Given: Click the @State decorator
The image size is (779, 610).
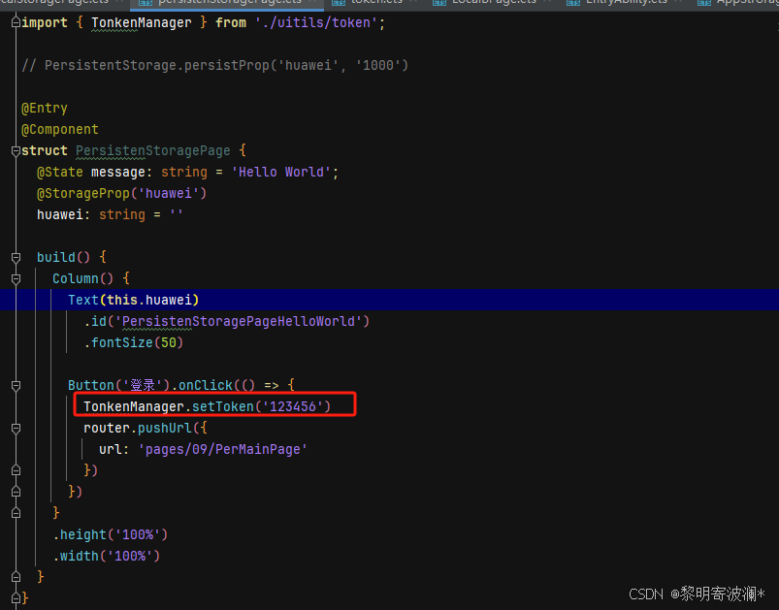Looking at the screenshot, I should (60, 173).
